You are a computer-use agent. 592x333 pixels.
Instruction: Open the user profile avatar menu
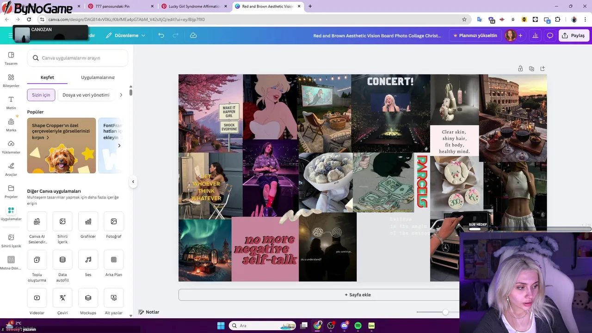(x=511, y=36)
